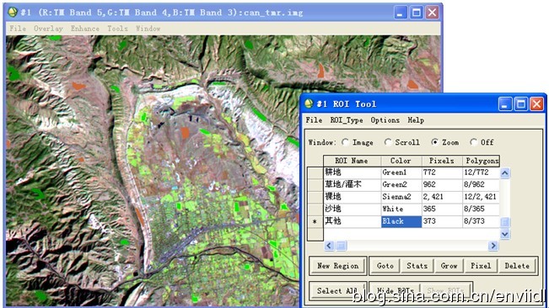
Task: Open File menu in image display window
Action: click(x=18, y=29)
